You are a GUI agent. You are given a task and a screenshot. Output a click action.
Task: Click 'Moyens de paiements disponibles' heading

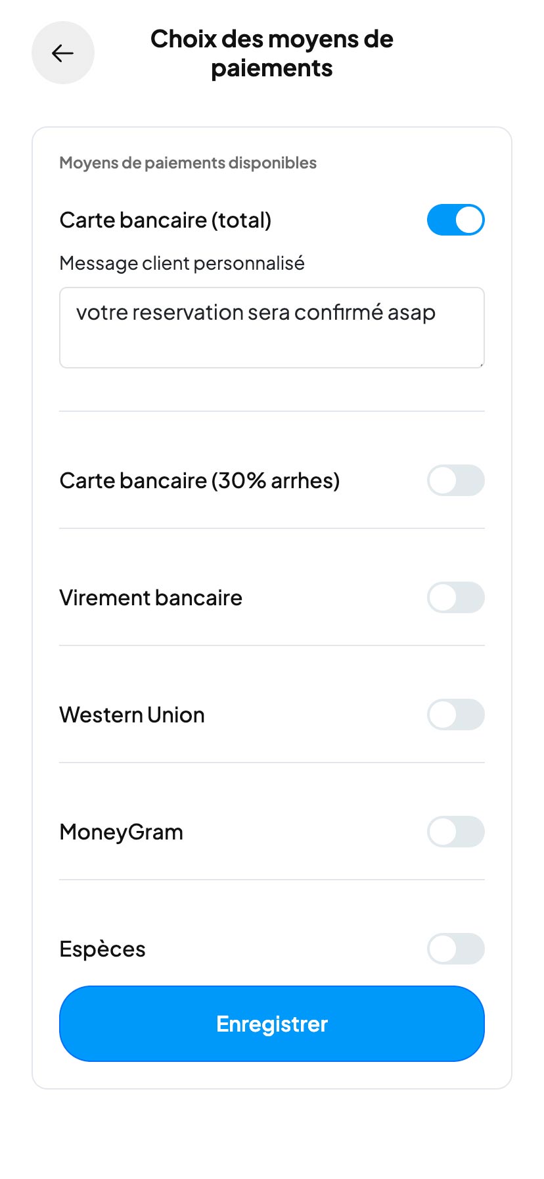pos(187,163)
